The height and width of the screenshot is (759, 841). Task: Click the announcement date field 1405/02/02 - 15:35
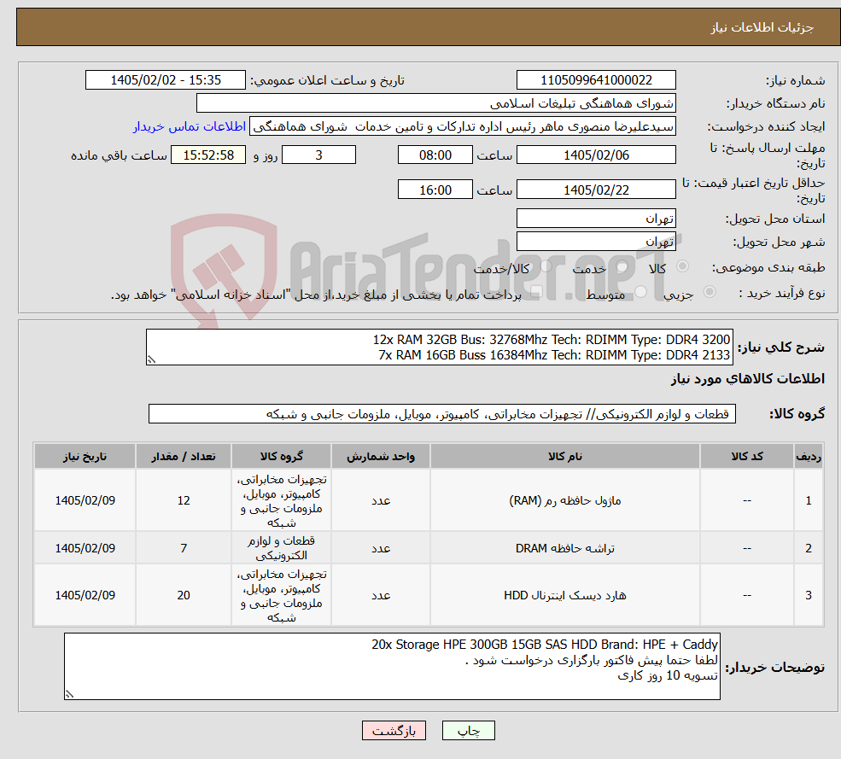pos(165,80)
